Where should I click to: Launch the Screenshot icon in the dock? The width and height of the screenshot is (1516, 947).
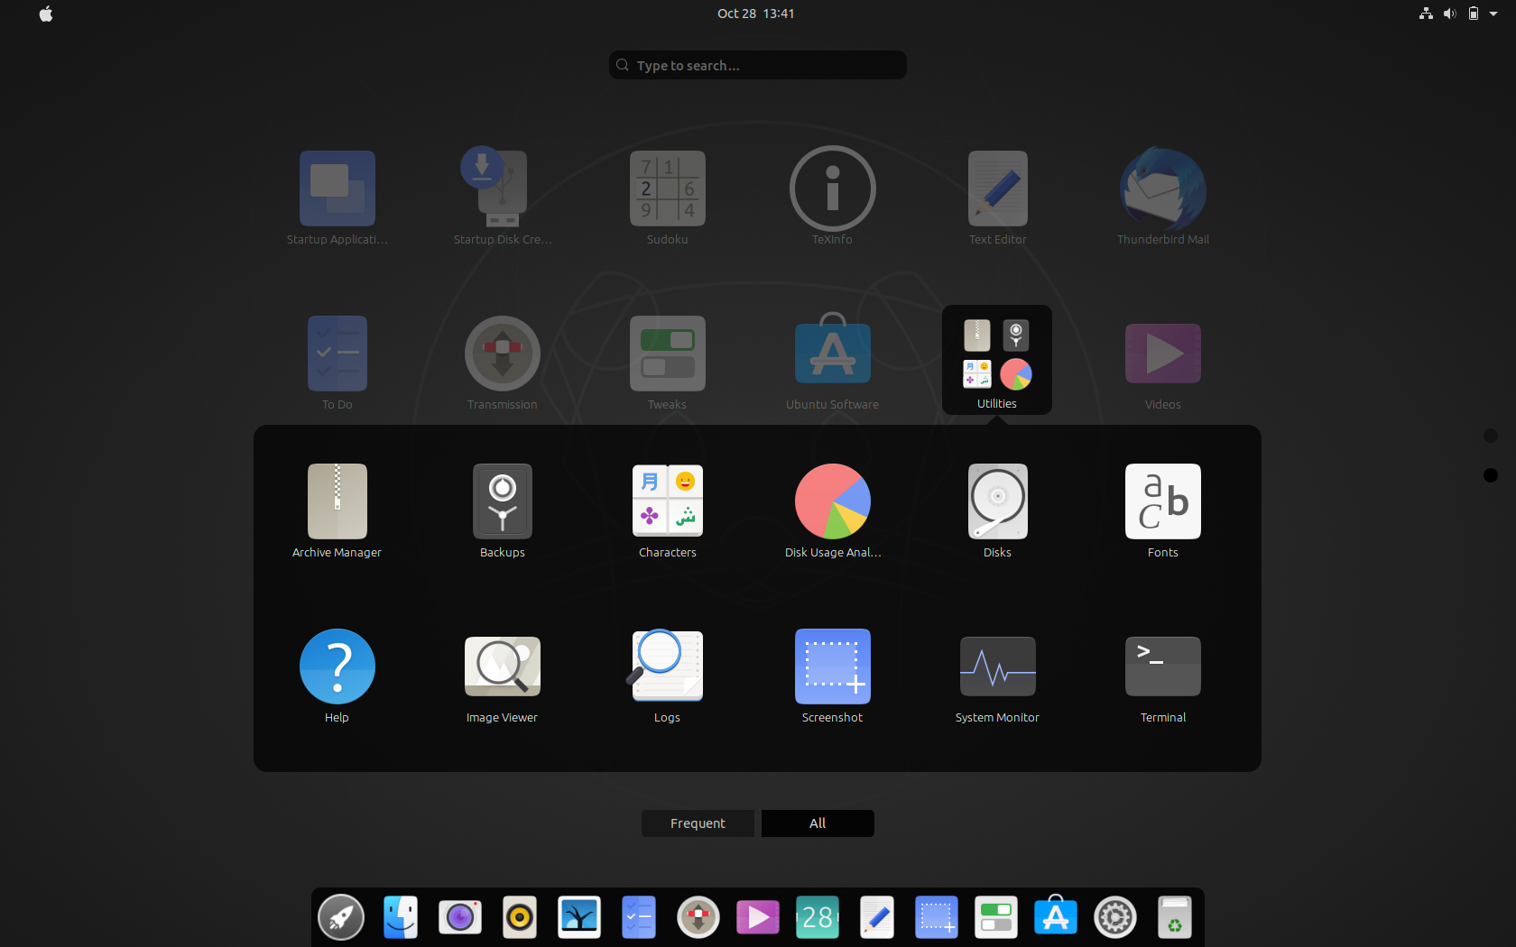tap(937, 918)
